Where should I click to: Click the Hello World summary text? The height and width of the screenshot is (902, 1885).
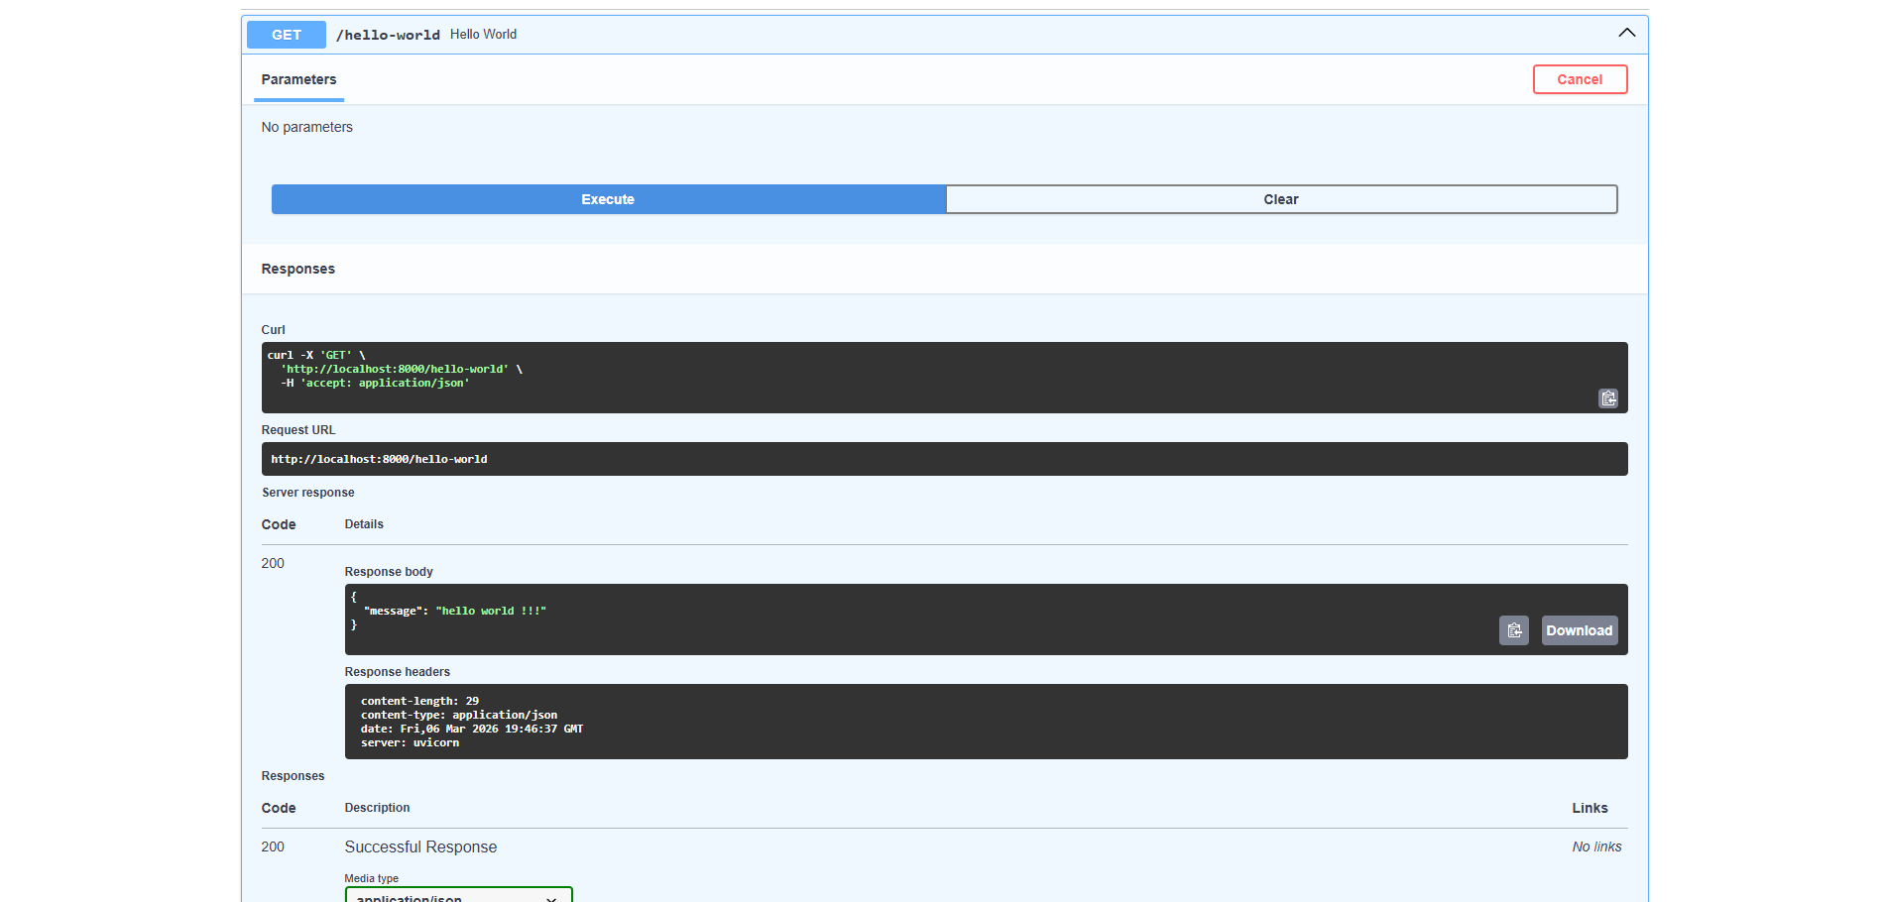483,34
